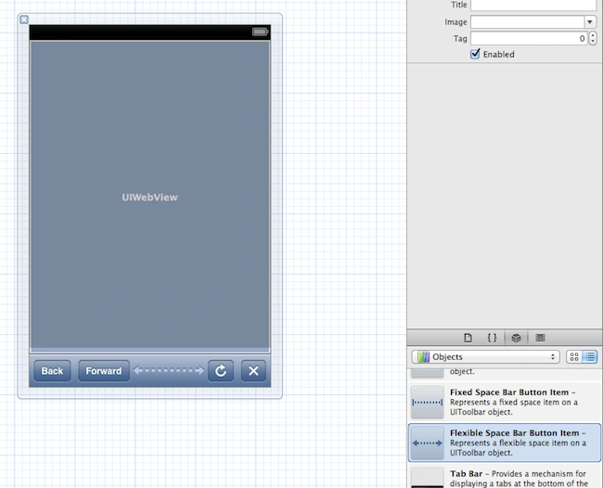Open the File Template library tab
This screenshot has height=488, width=603.
point(468,338)
